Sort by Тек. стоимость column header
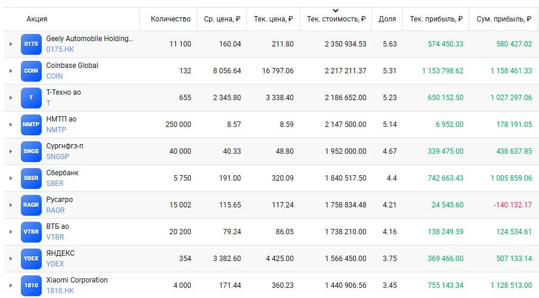This screenshot has height=298, width=539. [x=336, y=19]
